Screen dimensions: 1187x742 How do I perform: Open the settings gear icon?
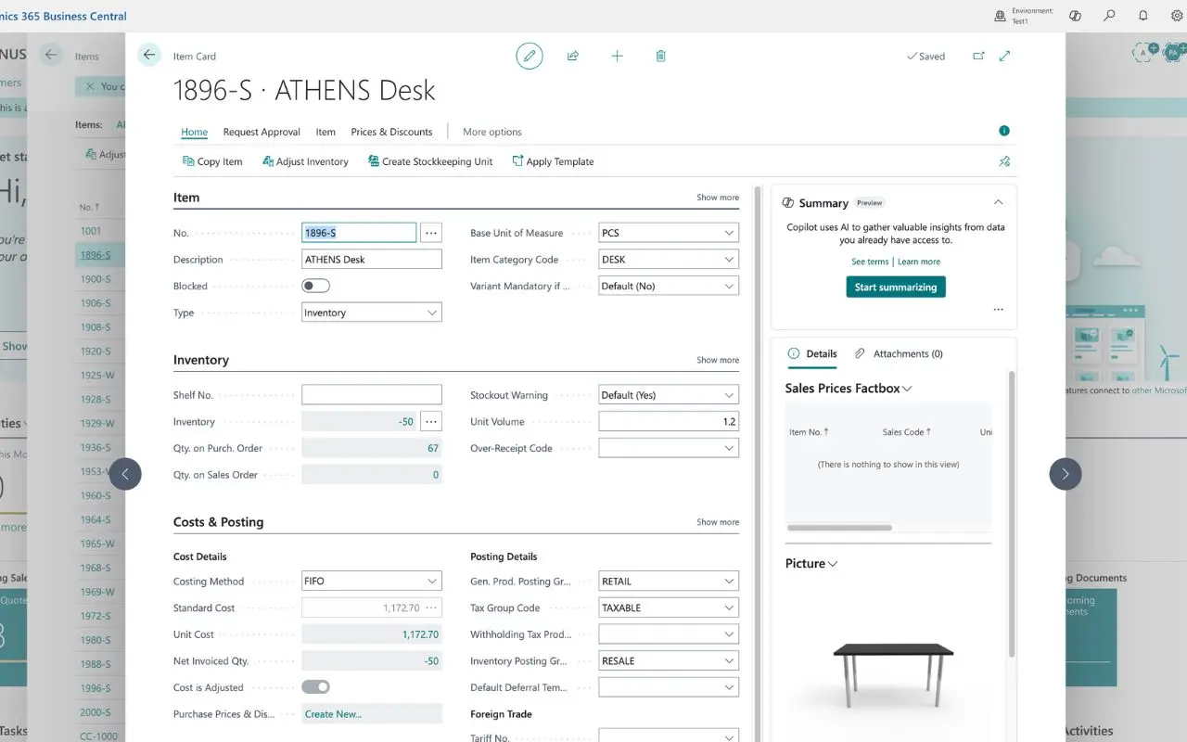click(x=1176, y=16)
